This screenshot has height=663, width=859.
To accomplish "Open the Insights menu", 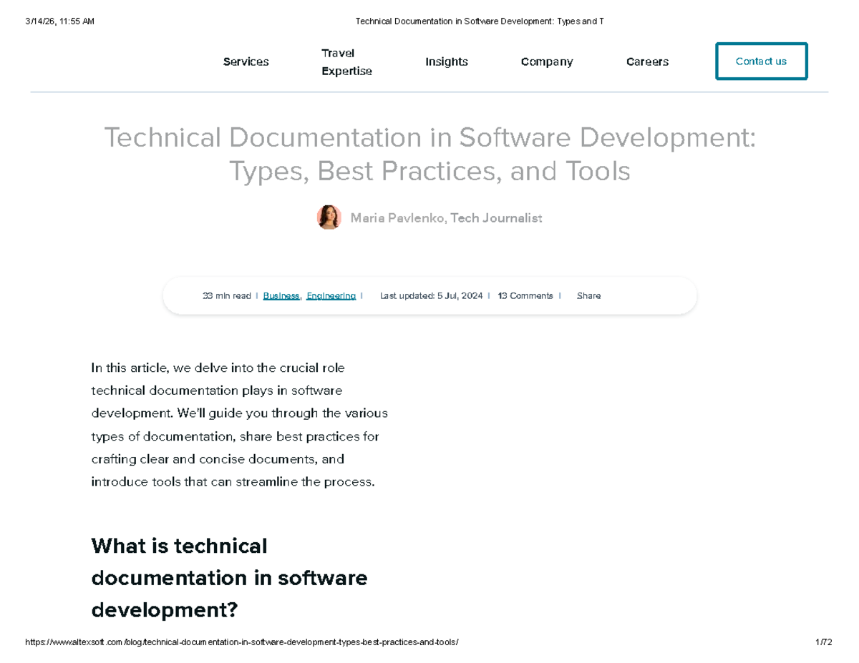I will click(446, 62).
